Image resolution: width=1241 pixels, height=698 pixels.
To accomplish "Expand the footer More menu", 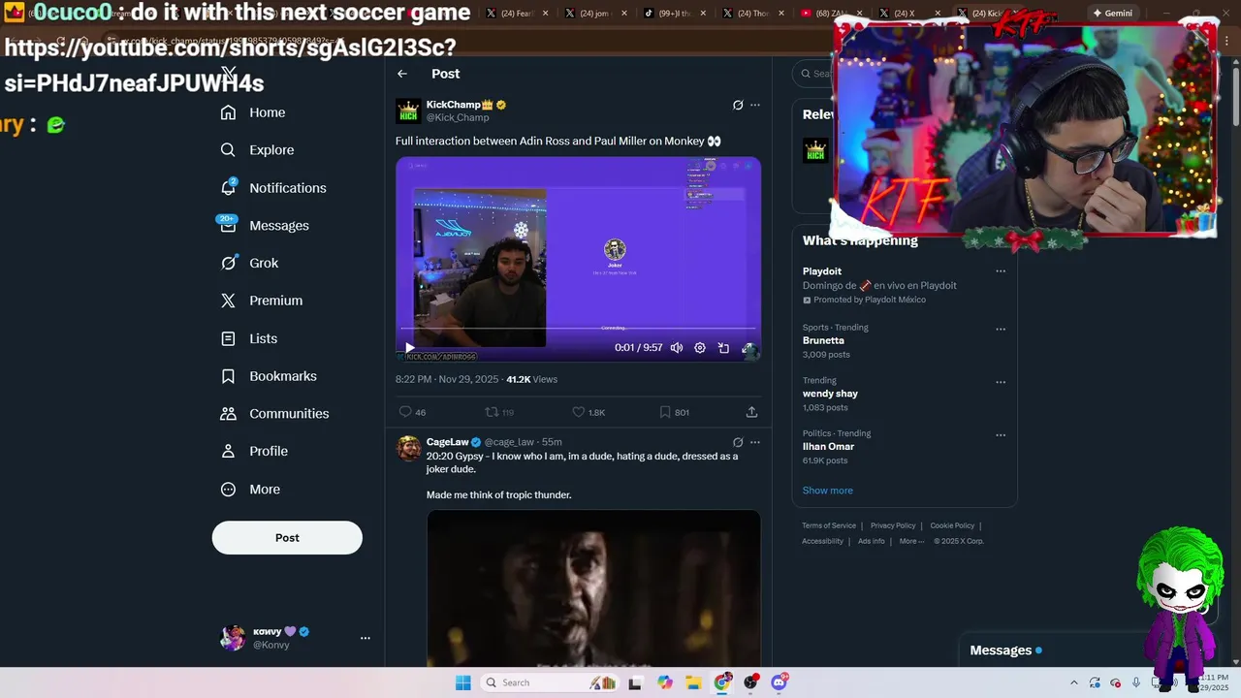I will 911,541.
